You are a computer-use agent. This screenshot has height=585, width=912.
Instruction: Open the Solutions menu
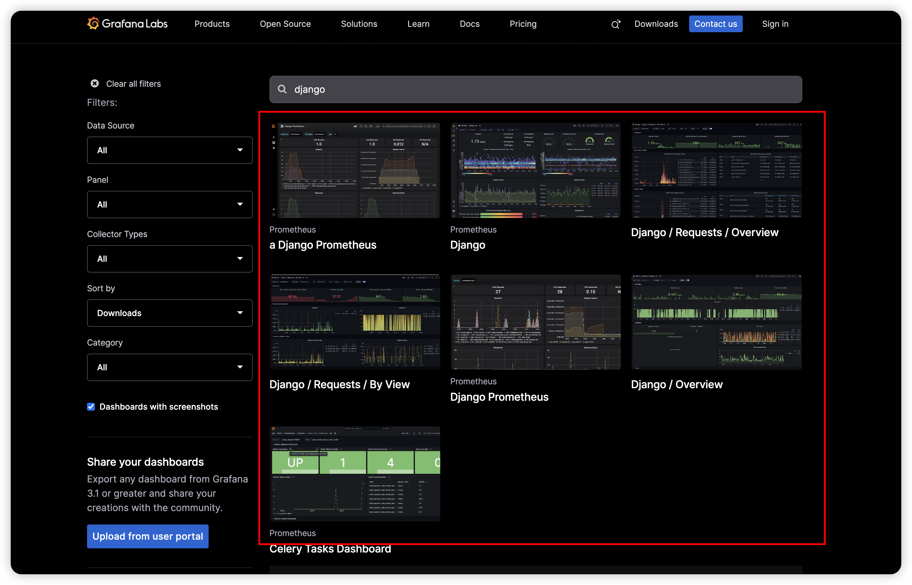click(x=359, y=24)
